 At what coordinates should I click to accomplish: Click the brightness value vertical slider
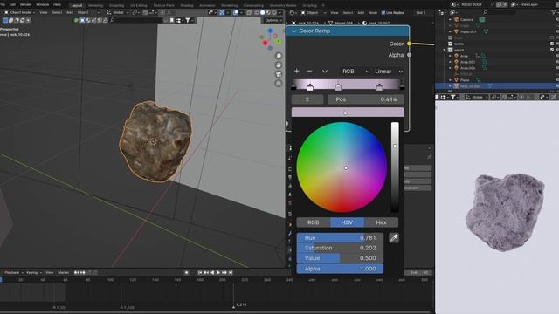click(395, 167)
